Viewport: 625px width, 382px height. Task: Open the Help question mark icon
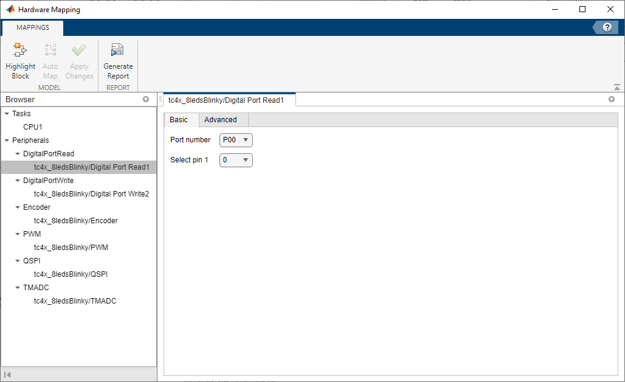(606, 27)
